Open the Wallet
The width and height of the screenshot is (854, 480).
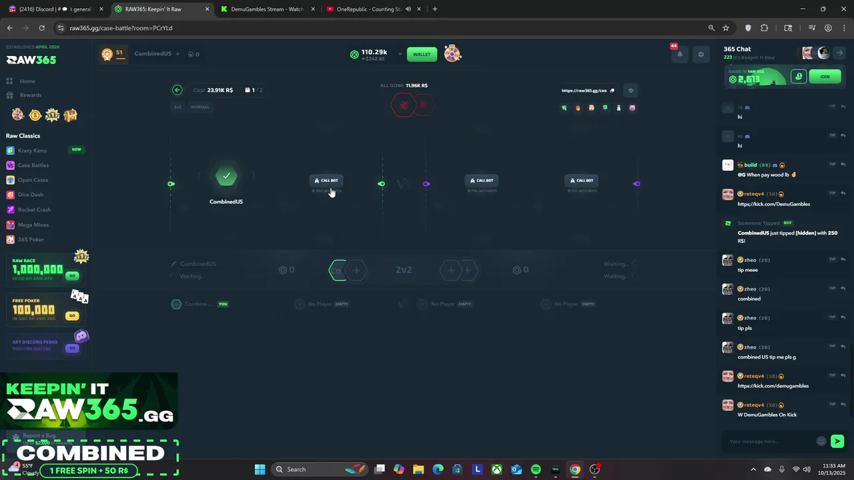pyautogui.click(x=422, y=54)
